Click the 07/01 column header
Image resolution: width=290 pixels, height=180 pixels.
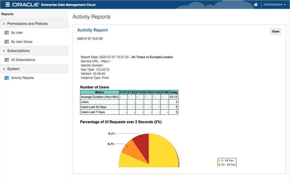tap(123, 92)
